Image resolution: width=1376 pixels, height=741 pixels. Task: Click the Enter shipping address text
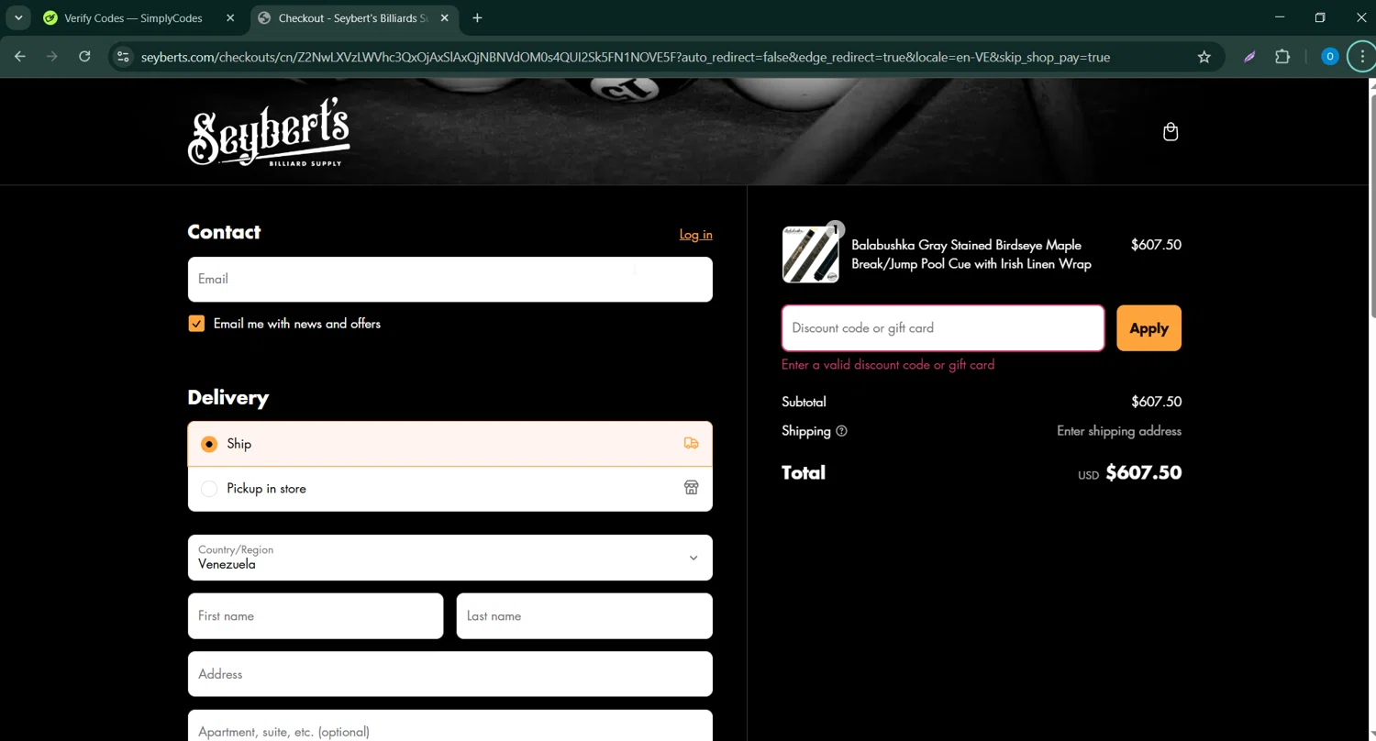point(1119,431)
